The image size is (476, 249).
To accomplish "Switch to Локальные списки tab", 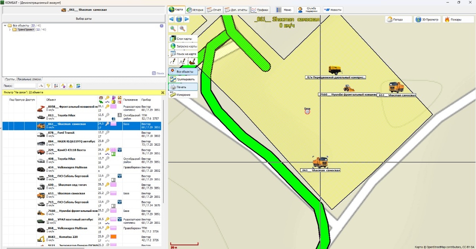I will 29,79.
